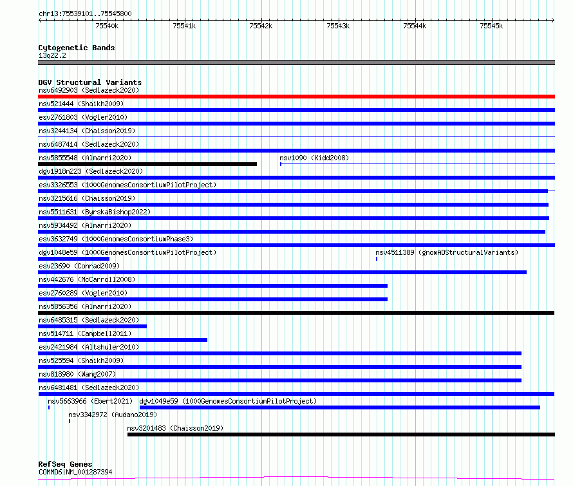This screenshot has width=573, height=486.
Task: Click the nsv514711 blue variant bar
Action: [x=122, y=340]
